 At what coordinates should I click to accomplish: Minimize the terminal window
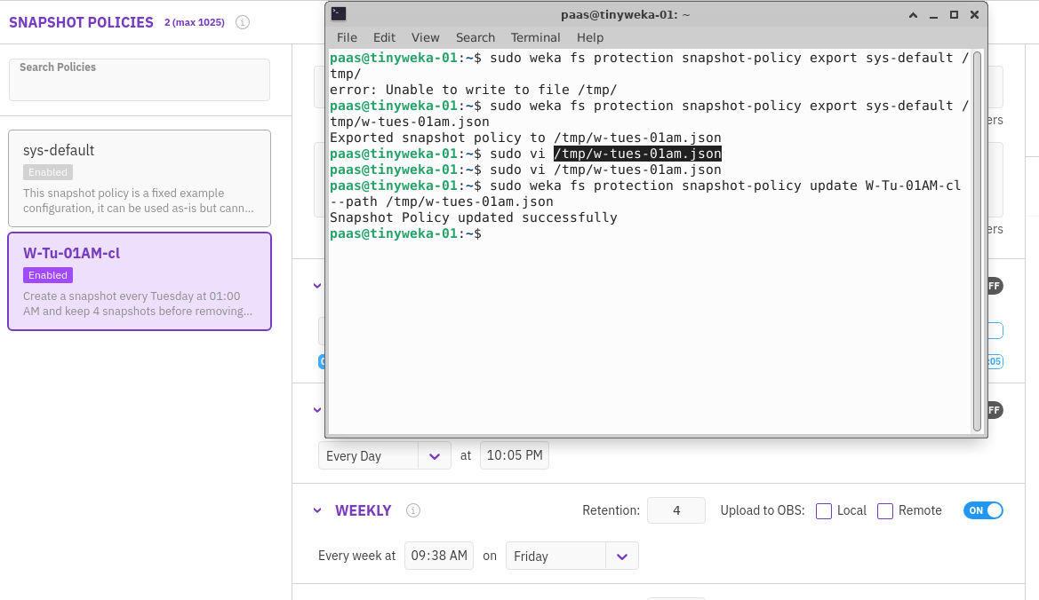933,14
